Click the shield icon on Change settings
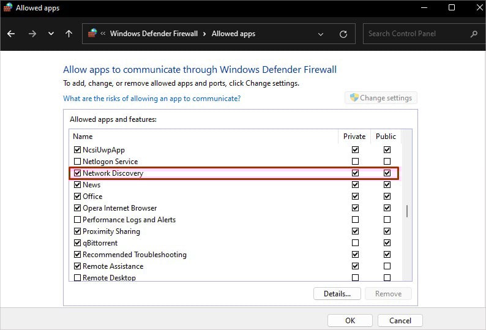The height and width of the screenshot is (330, 486). 354,97
